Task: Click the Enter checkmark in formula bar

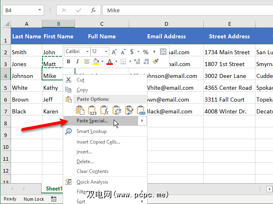Action: click(79, 10)
